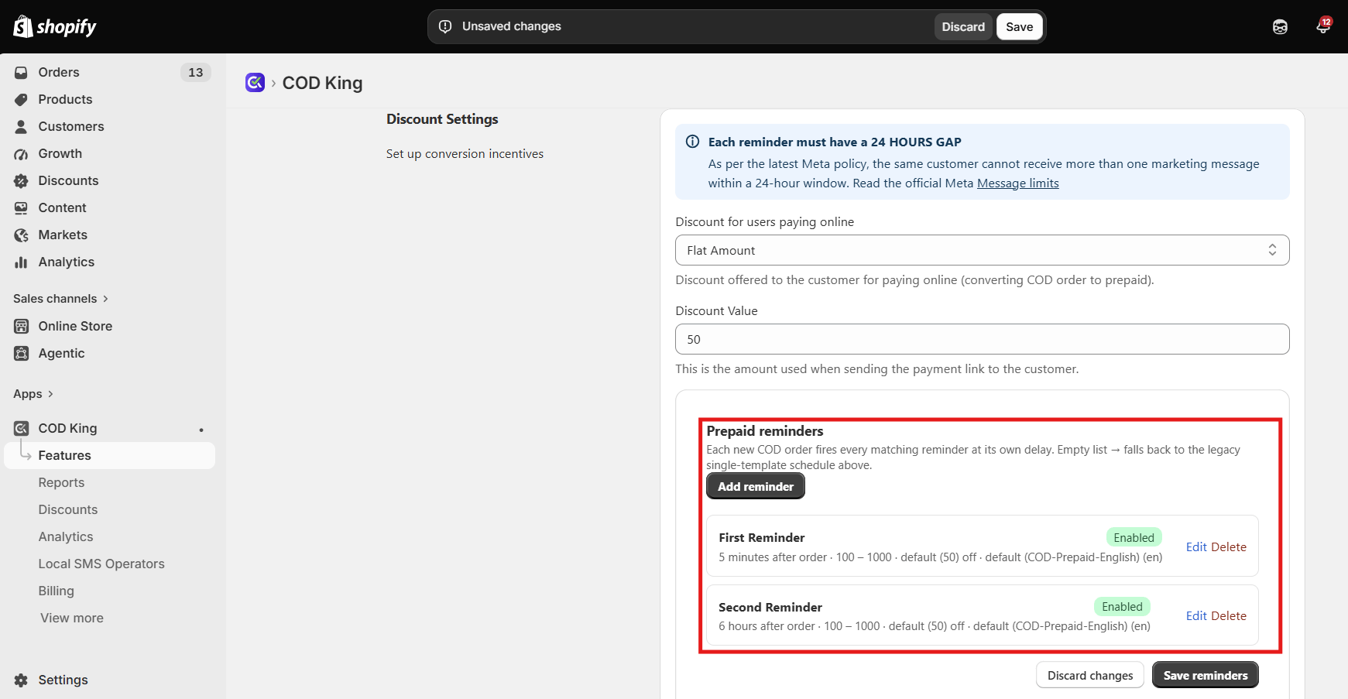The height and width of the screenshot is (699, 1348).
Task: Click the Growth gauge icon
Action: point(21,153)
